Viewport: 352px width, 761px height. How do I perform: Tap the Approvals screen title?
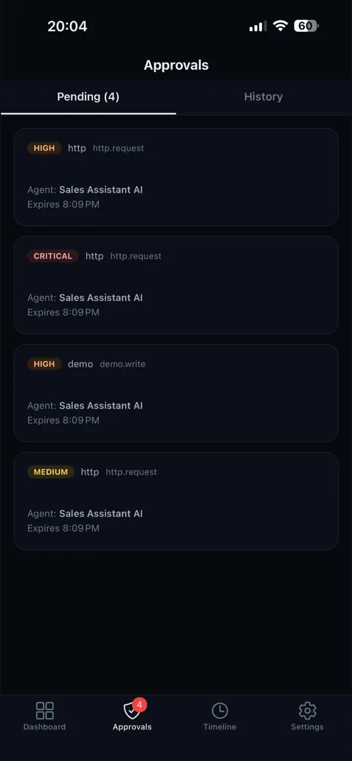click(176, 65)
